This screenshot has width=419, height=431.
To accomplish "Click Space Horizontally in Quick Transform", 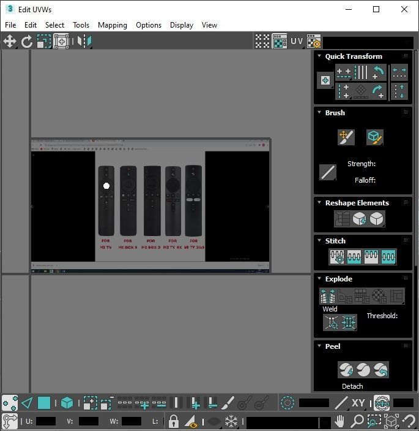I will pos(399,72).
